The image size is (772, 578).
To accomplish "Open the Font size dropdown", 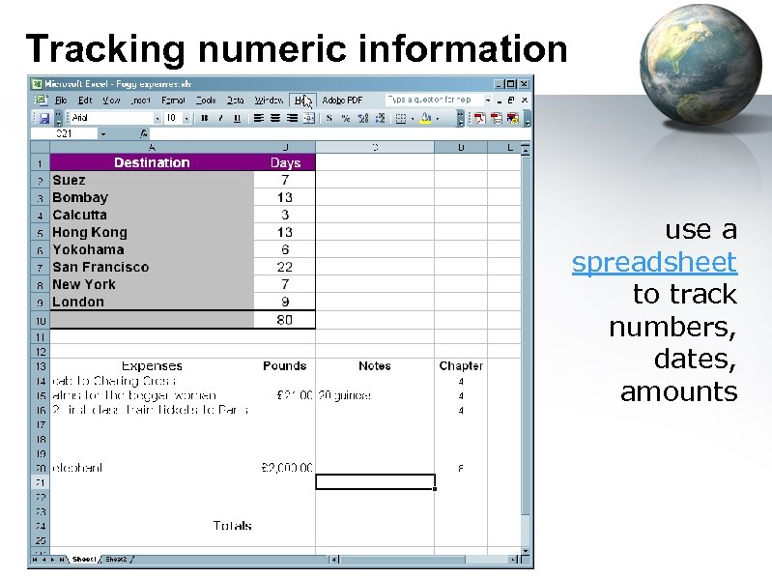I will click(x=186, y=119).
